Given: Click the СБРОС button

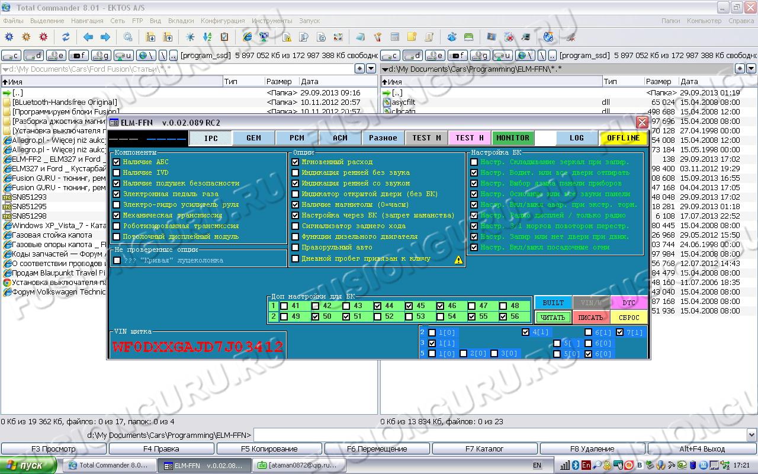Looking at the screenshot, I should click(629, 318).
